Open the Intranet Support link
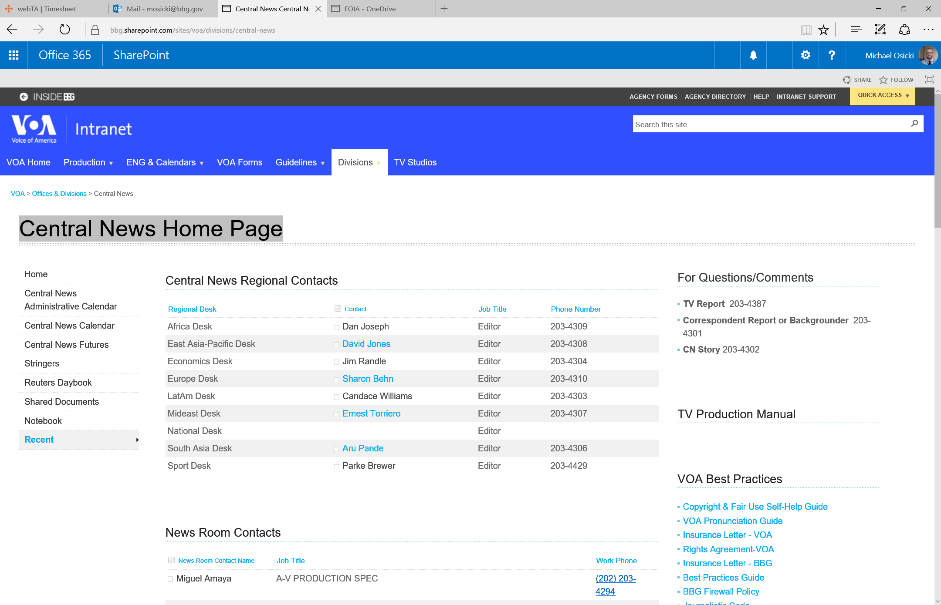Image resolution: width=941 pixels, height=605 pixels. pyautogui.click(x=806, y=97)
